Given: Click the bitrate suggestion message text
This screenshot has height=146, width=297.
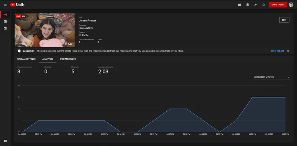Looking at the screenshot, I should (110, 51).
